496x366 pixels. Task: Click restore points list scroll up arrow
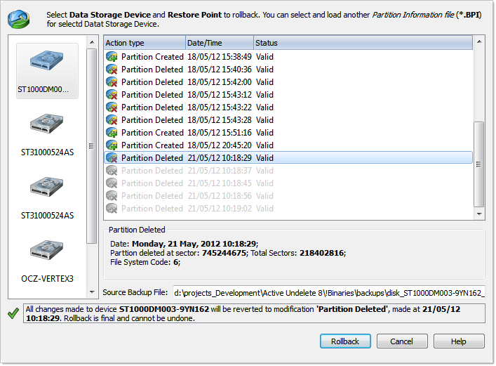(x=479, y=42)
